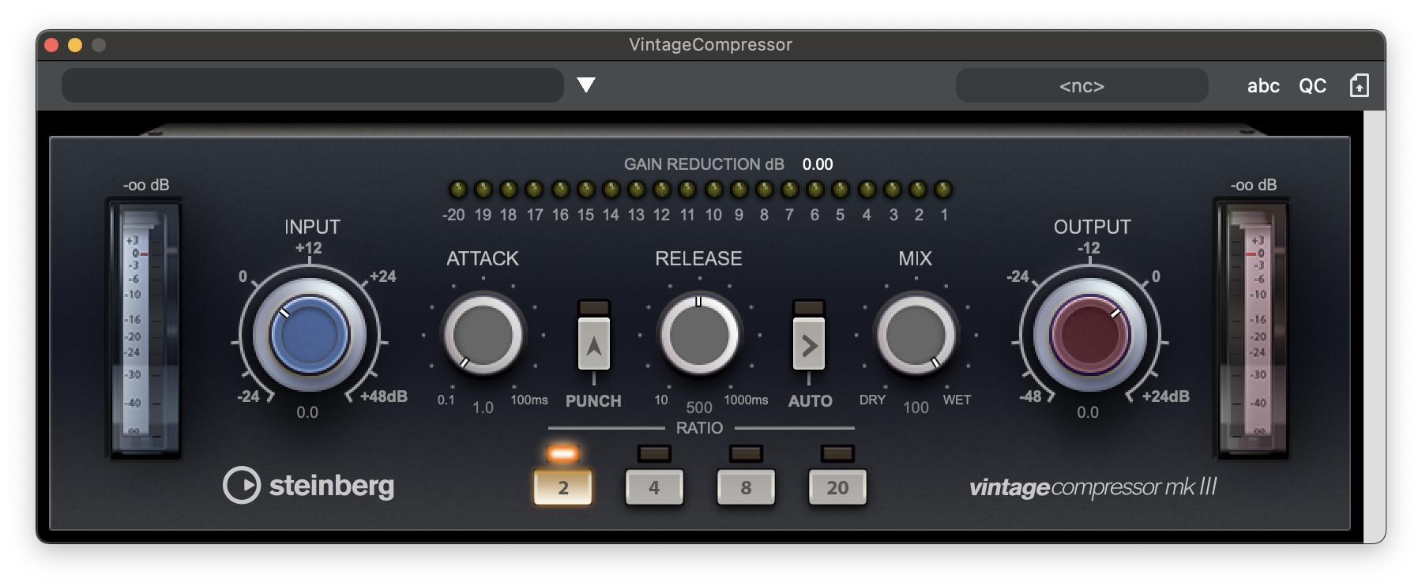This screenshot has height=586, width=1422.
Task: Click the blue INPUT gain knob
Action: pos(309,335)
